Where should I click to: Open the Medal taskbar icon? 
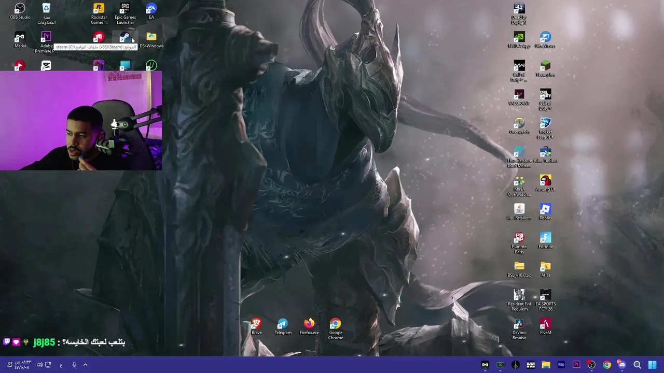485,365
